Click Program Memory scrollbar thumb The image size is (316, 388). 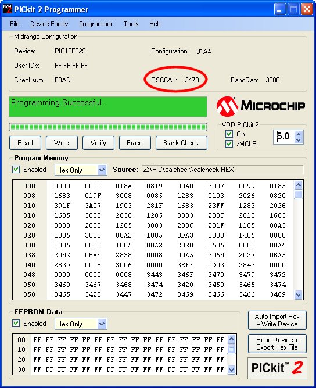coord(298,195)
